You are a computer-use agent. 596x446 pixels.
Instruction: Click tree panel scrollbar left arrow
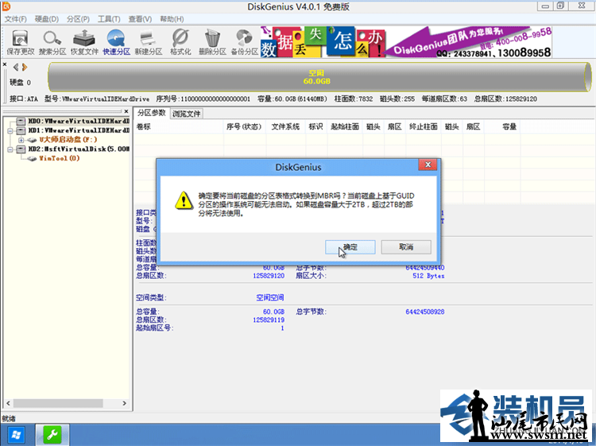(x=9, y=403)
